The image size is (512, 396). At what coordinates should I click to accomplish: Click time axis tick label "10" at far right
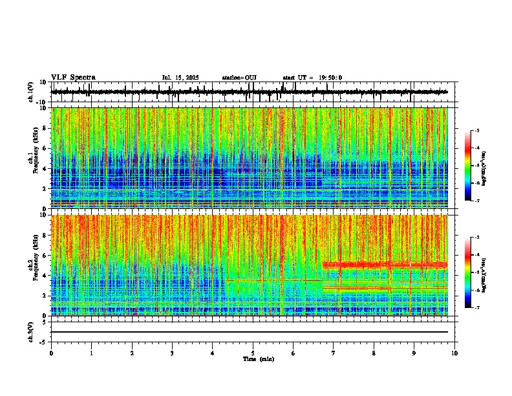pyautogui.click(x=454, y=353)
